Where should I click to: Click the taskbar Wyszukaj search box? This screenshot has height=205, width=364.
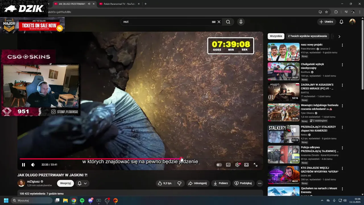32,200
